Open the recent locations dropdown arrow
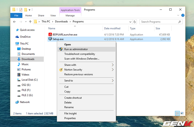 click(x=26, y=22)
